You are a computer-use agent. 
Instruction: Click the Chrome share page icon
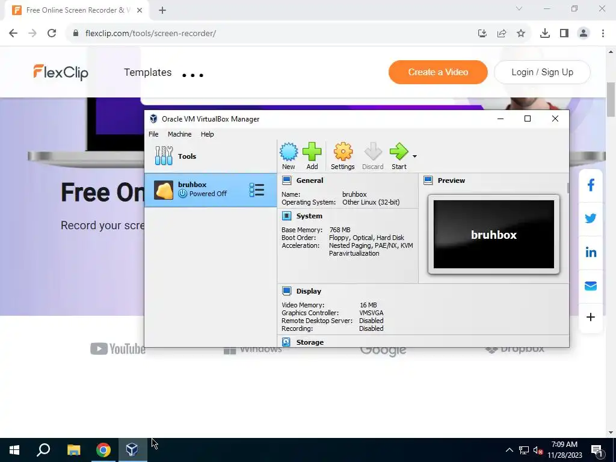coord(502,34)
